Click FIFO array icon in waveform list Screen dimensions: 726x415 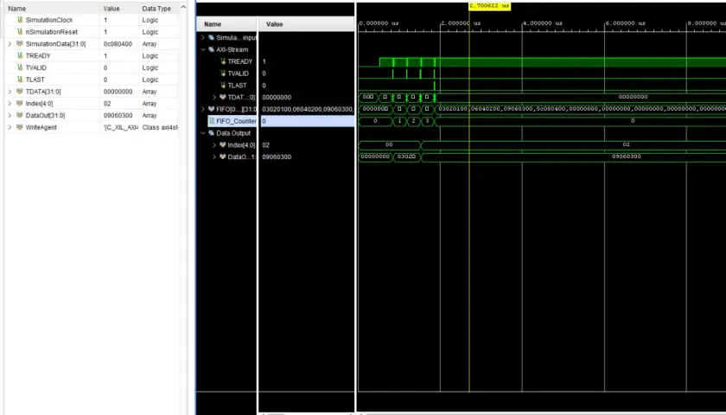[211, 109]
